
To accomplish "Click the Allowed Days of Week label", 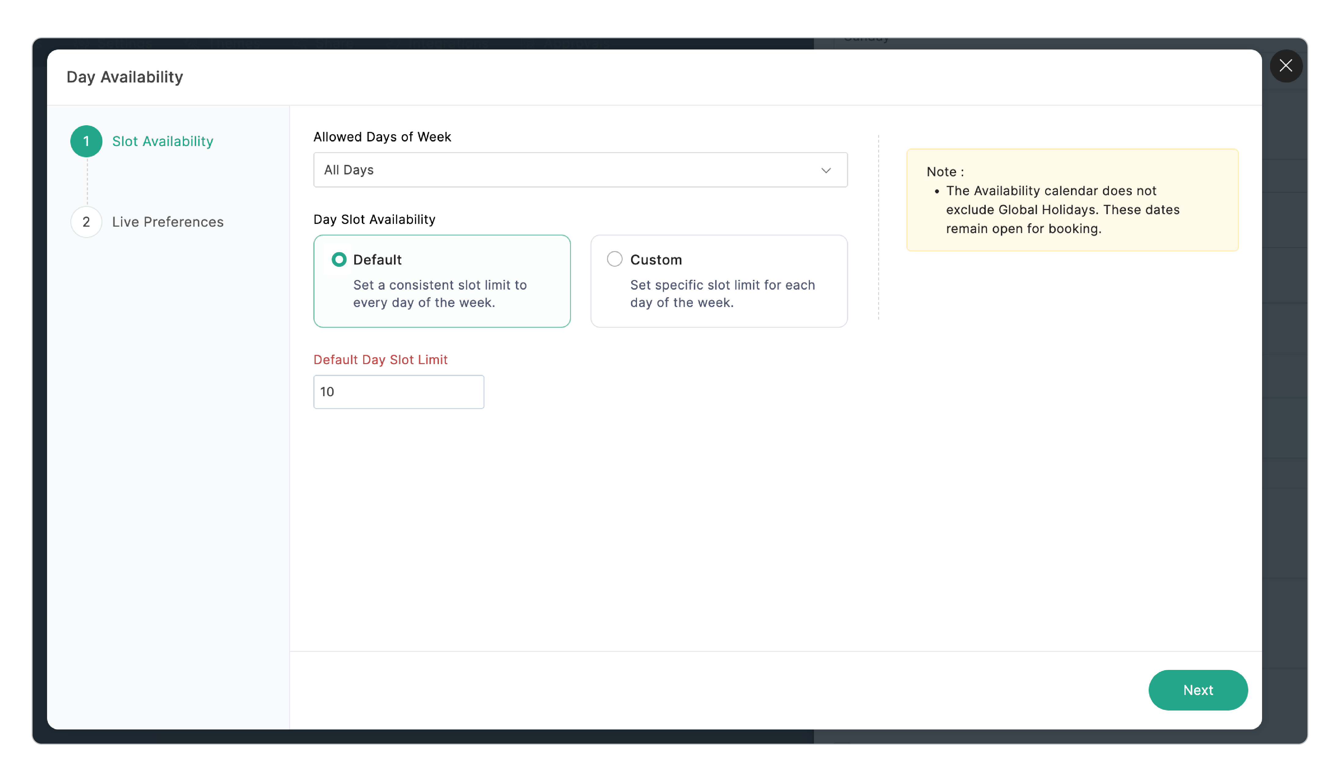I will click(382, 137).
